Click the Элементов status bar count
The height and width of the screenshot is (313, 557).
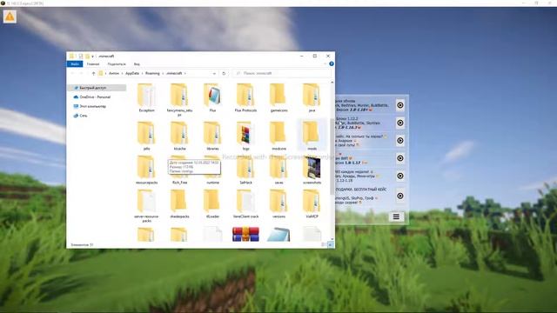tap(82, 245)
